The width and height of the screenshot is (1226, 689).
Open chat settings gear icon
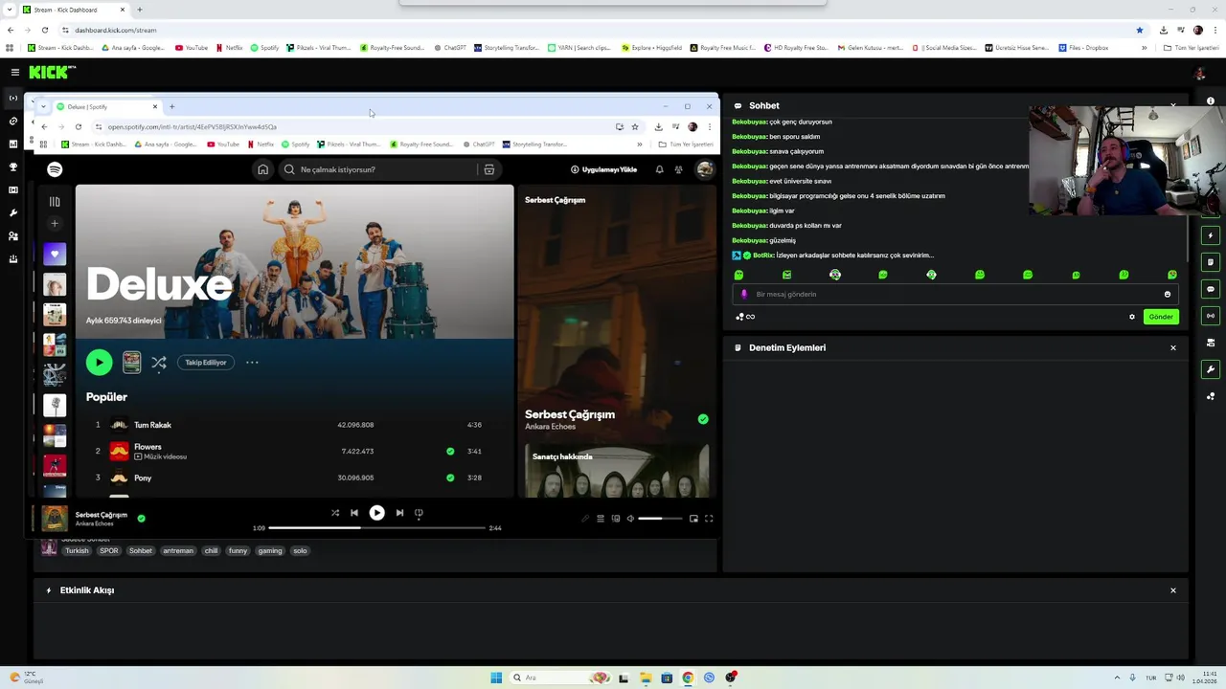point(1132,317)
